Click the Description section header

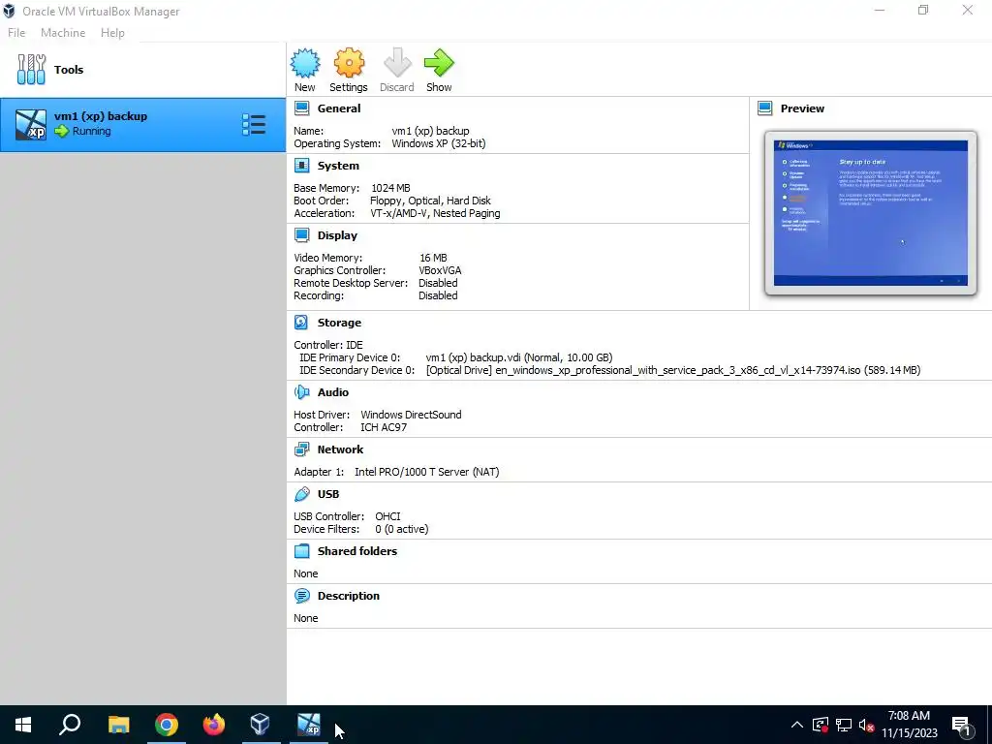[x=349, y=596]
